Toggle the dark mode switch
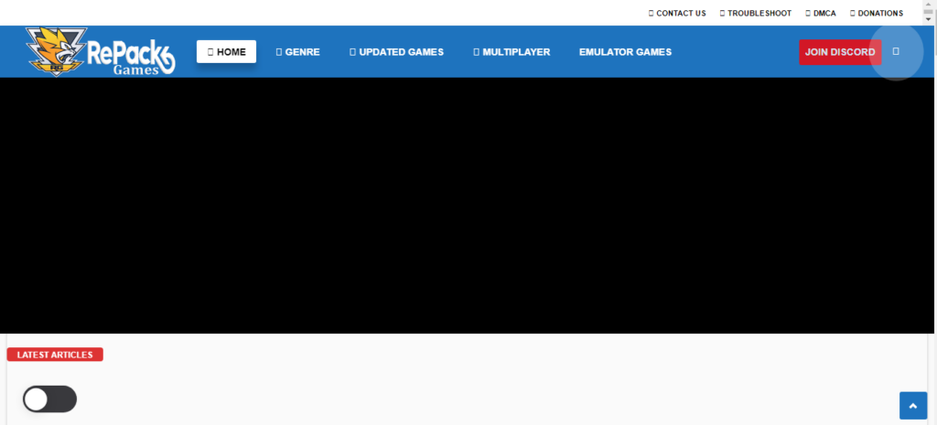 [49, 399]
